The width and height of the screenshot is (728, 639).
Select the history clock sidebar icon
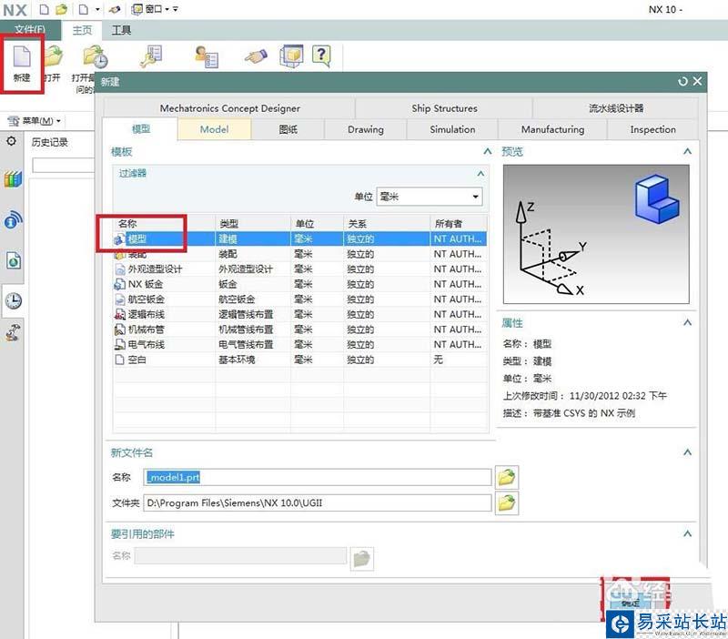[13, 301]
